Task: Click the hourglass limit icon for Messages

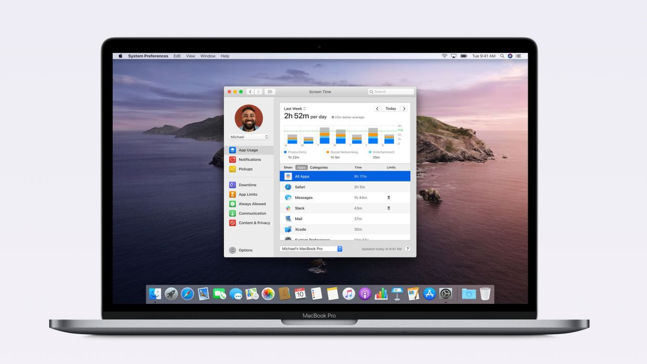Action: (x=389, y=198)
